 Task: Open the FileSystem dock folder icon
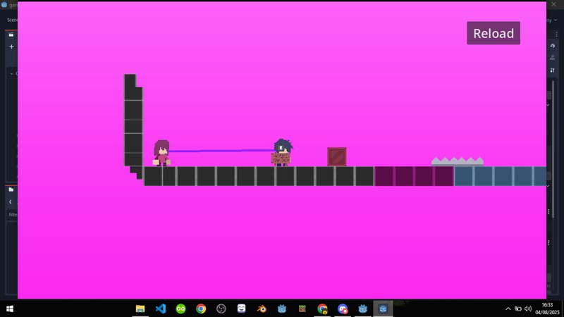11,189
